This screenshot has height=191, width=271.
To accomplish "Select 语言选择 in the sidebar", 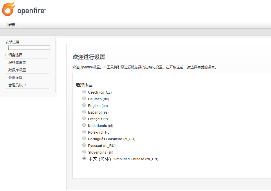I will coord(15,55).
